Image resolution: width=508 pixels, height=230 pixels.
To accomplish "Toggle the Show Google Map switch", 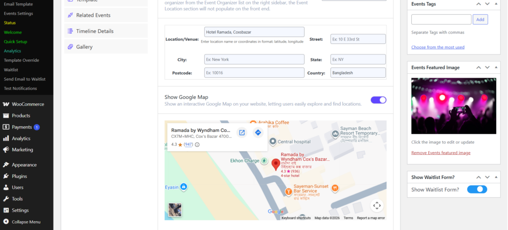I will tap(379, 100).
